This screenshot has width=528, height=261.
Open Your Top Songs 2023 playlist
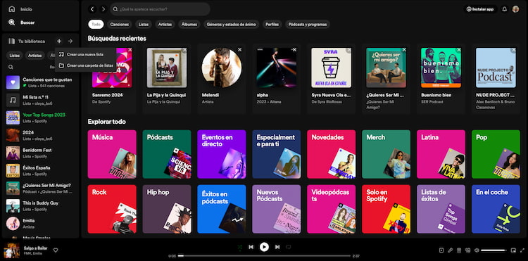tap(41, 117)
